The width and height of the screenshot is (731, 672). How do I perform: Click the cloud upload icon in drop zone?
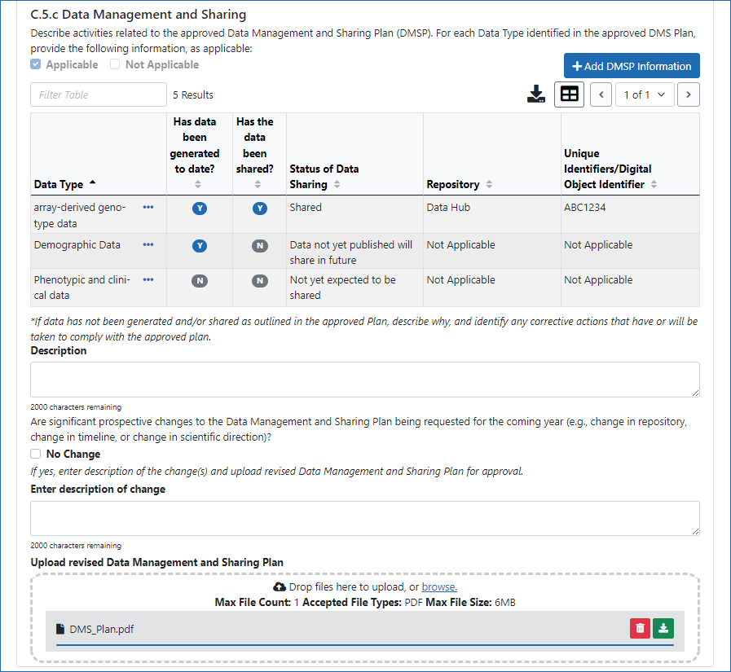280,586
